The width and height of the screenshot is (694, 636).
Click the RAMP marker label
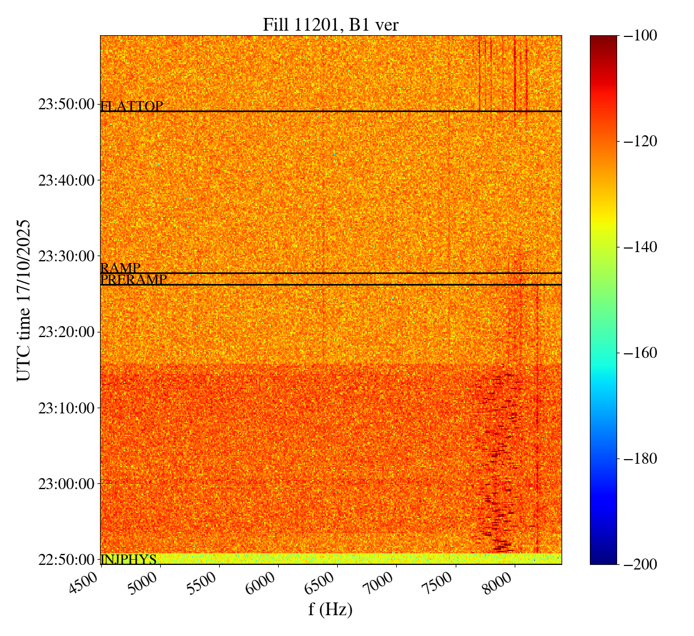120,268
